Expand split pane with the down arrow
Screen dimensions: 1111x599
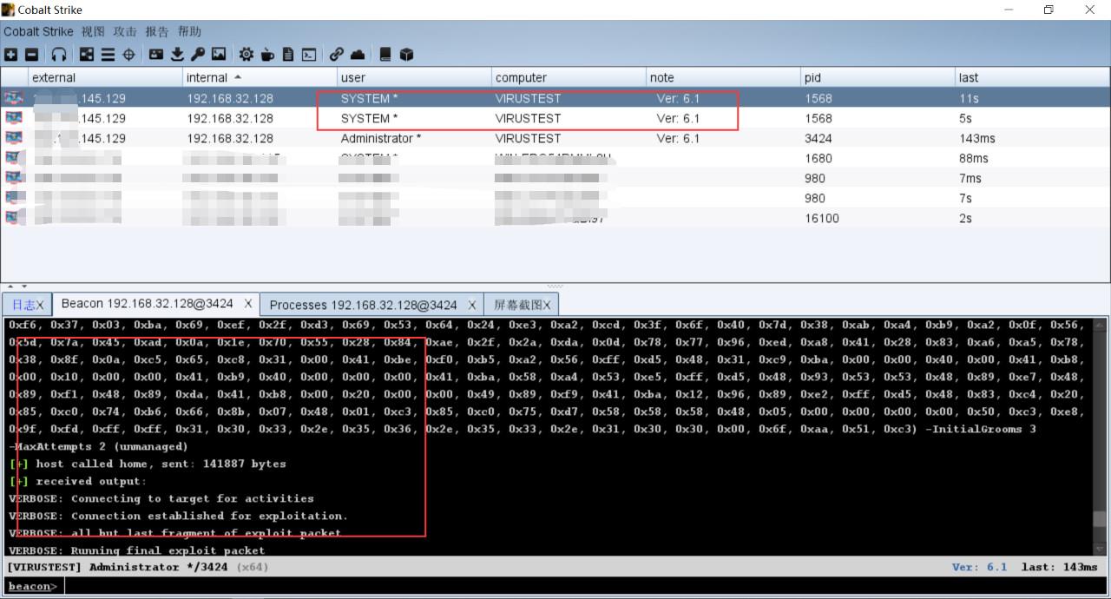(x=23, y=286)
